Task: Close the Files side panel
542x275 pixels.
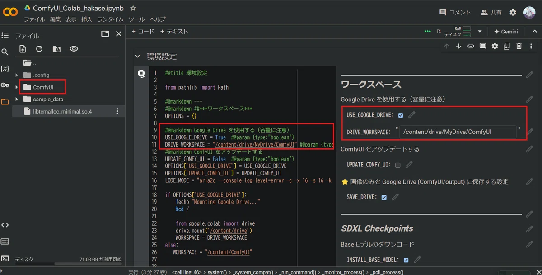Action: click(x=119, y=34)
